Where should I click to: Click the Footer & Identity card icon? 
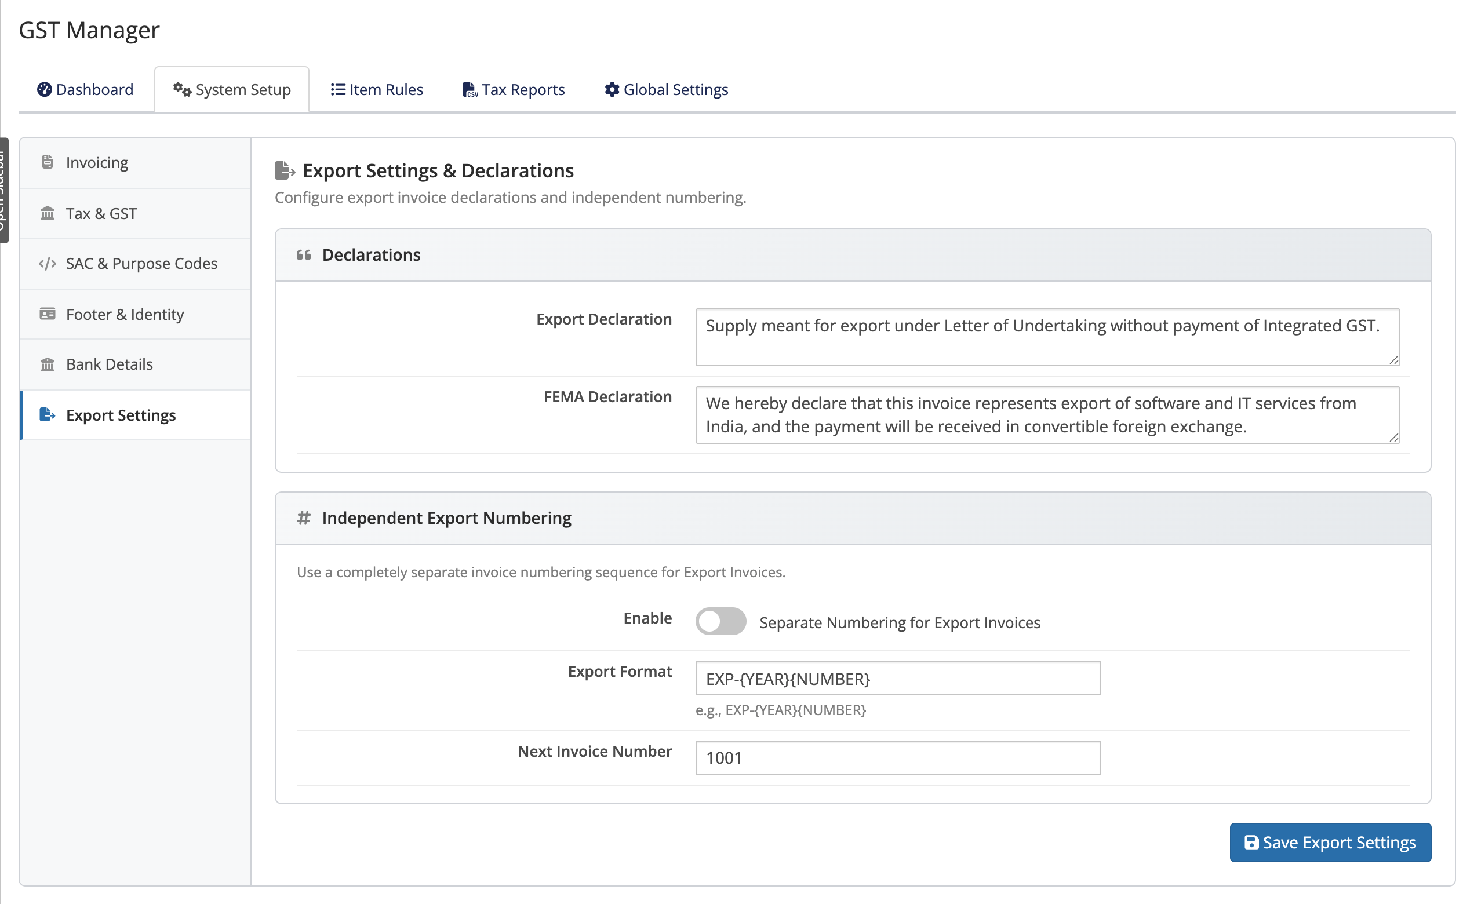(x=47, y=314)
